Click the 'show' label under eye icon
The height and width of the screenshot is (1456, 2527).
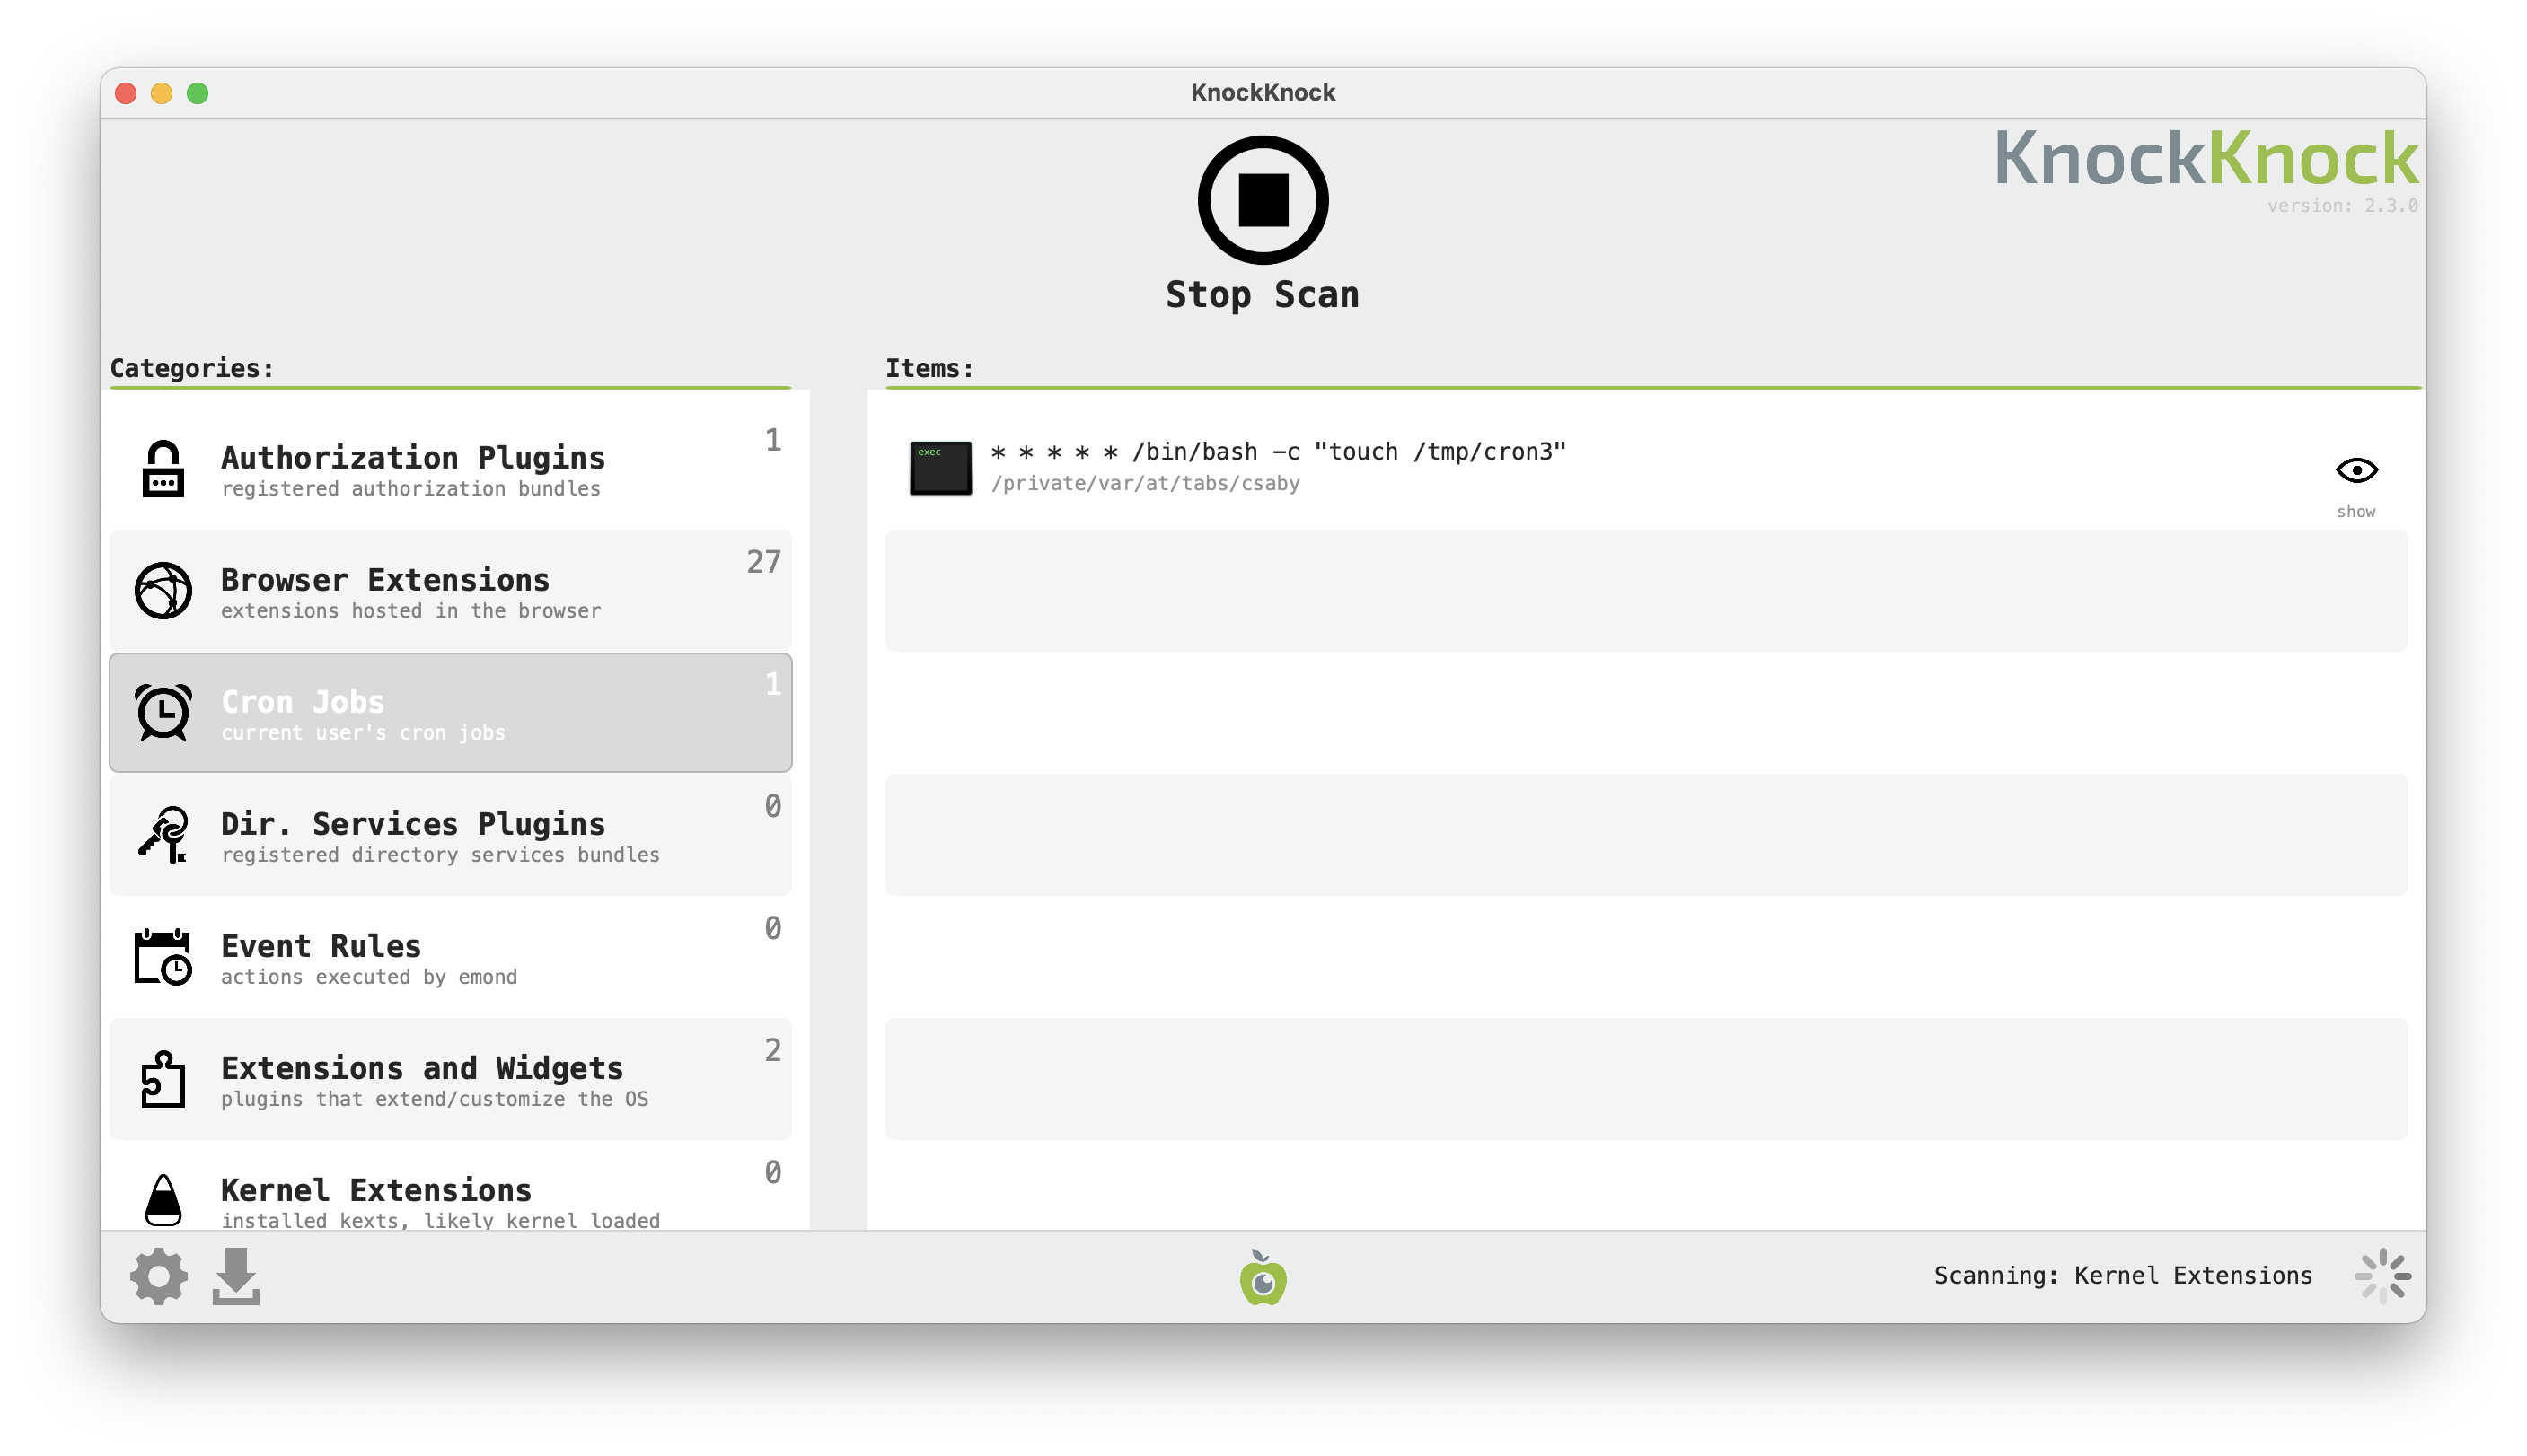pyautogui.click(x=2356, y=512)
